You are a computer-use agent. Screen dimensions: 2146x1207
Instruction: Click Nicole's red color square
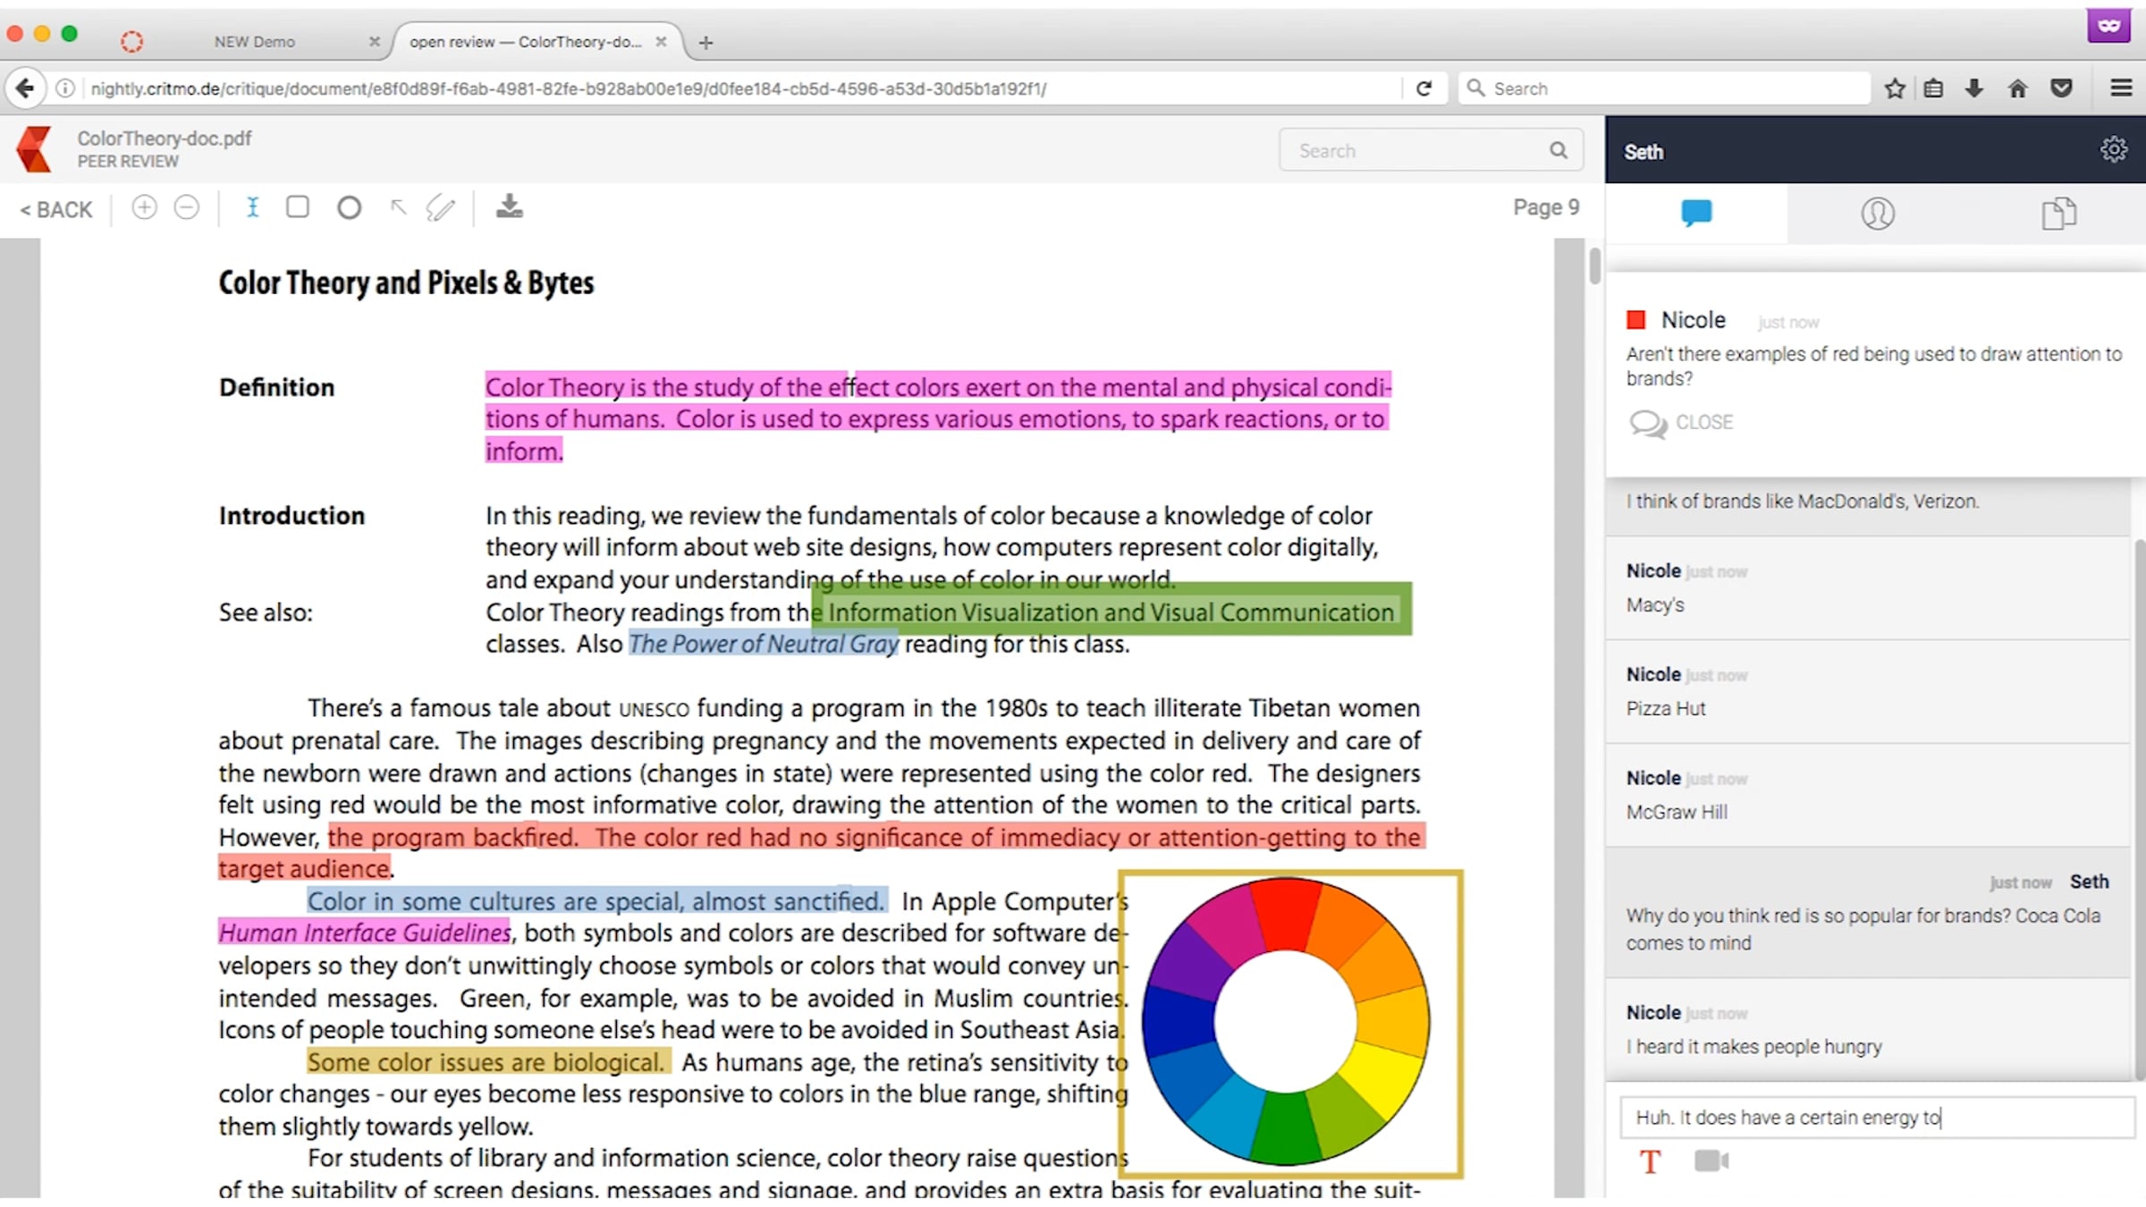click(1636, 320)
